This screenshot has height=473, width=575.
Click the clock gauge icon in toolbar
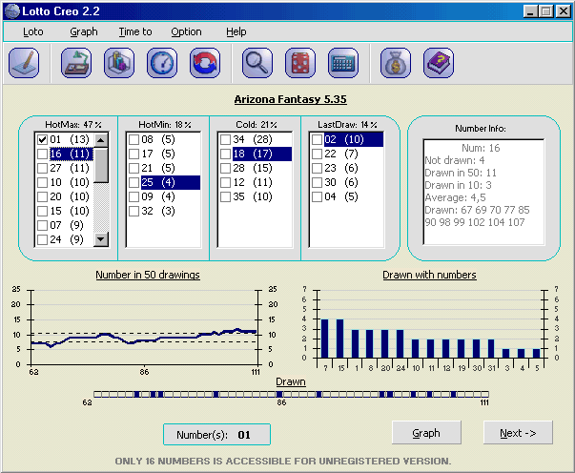(x=162, y=63)
